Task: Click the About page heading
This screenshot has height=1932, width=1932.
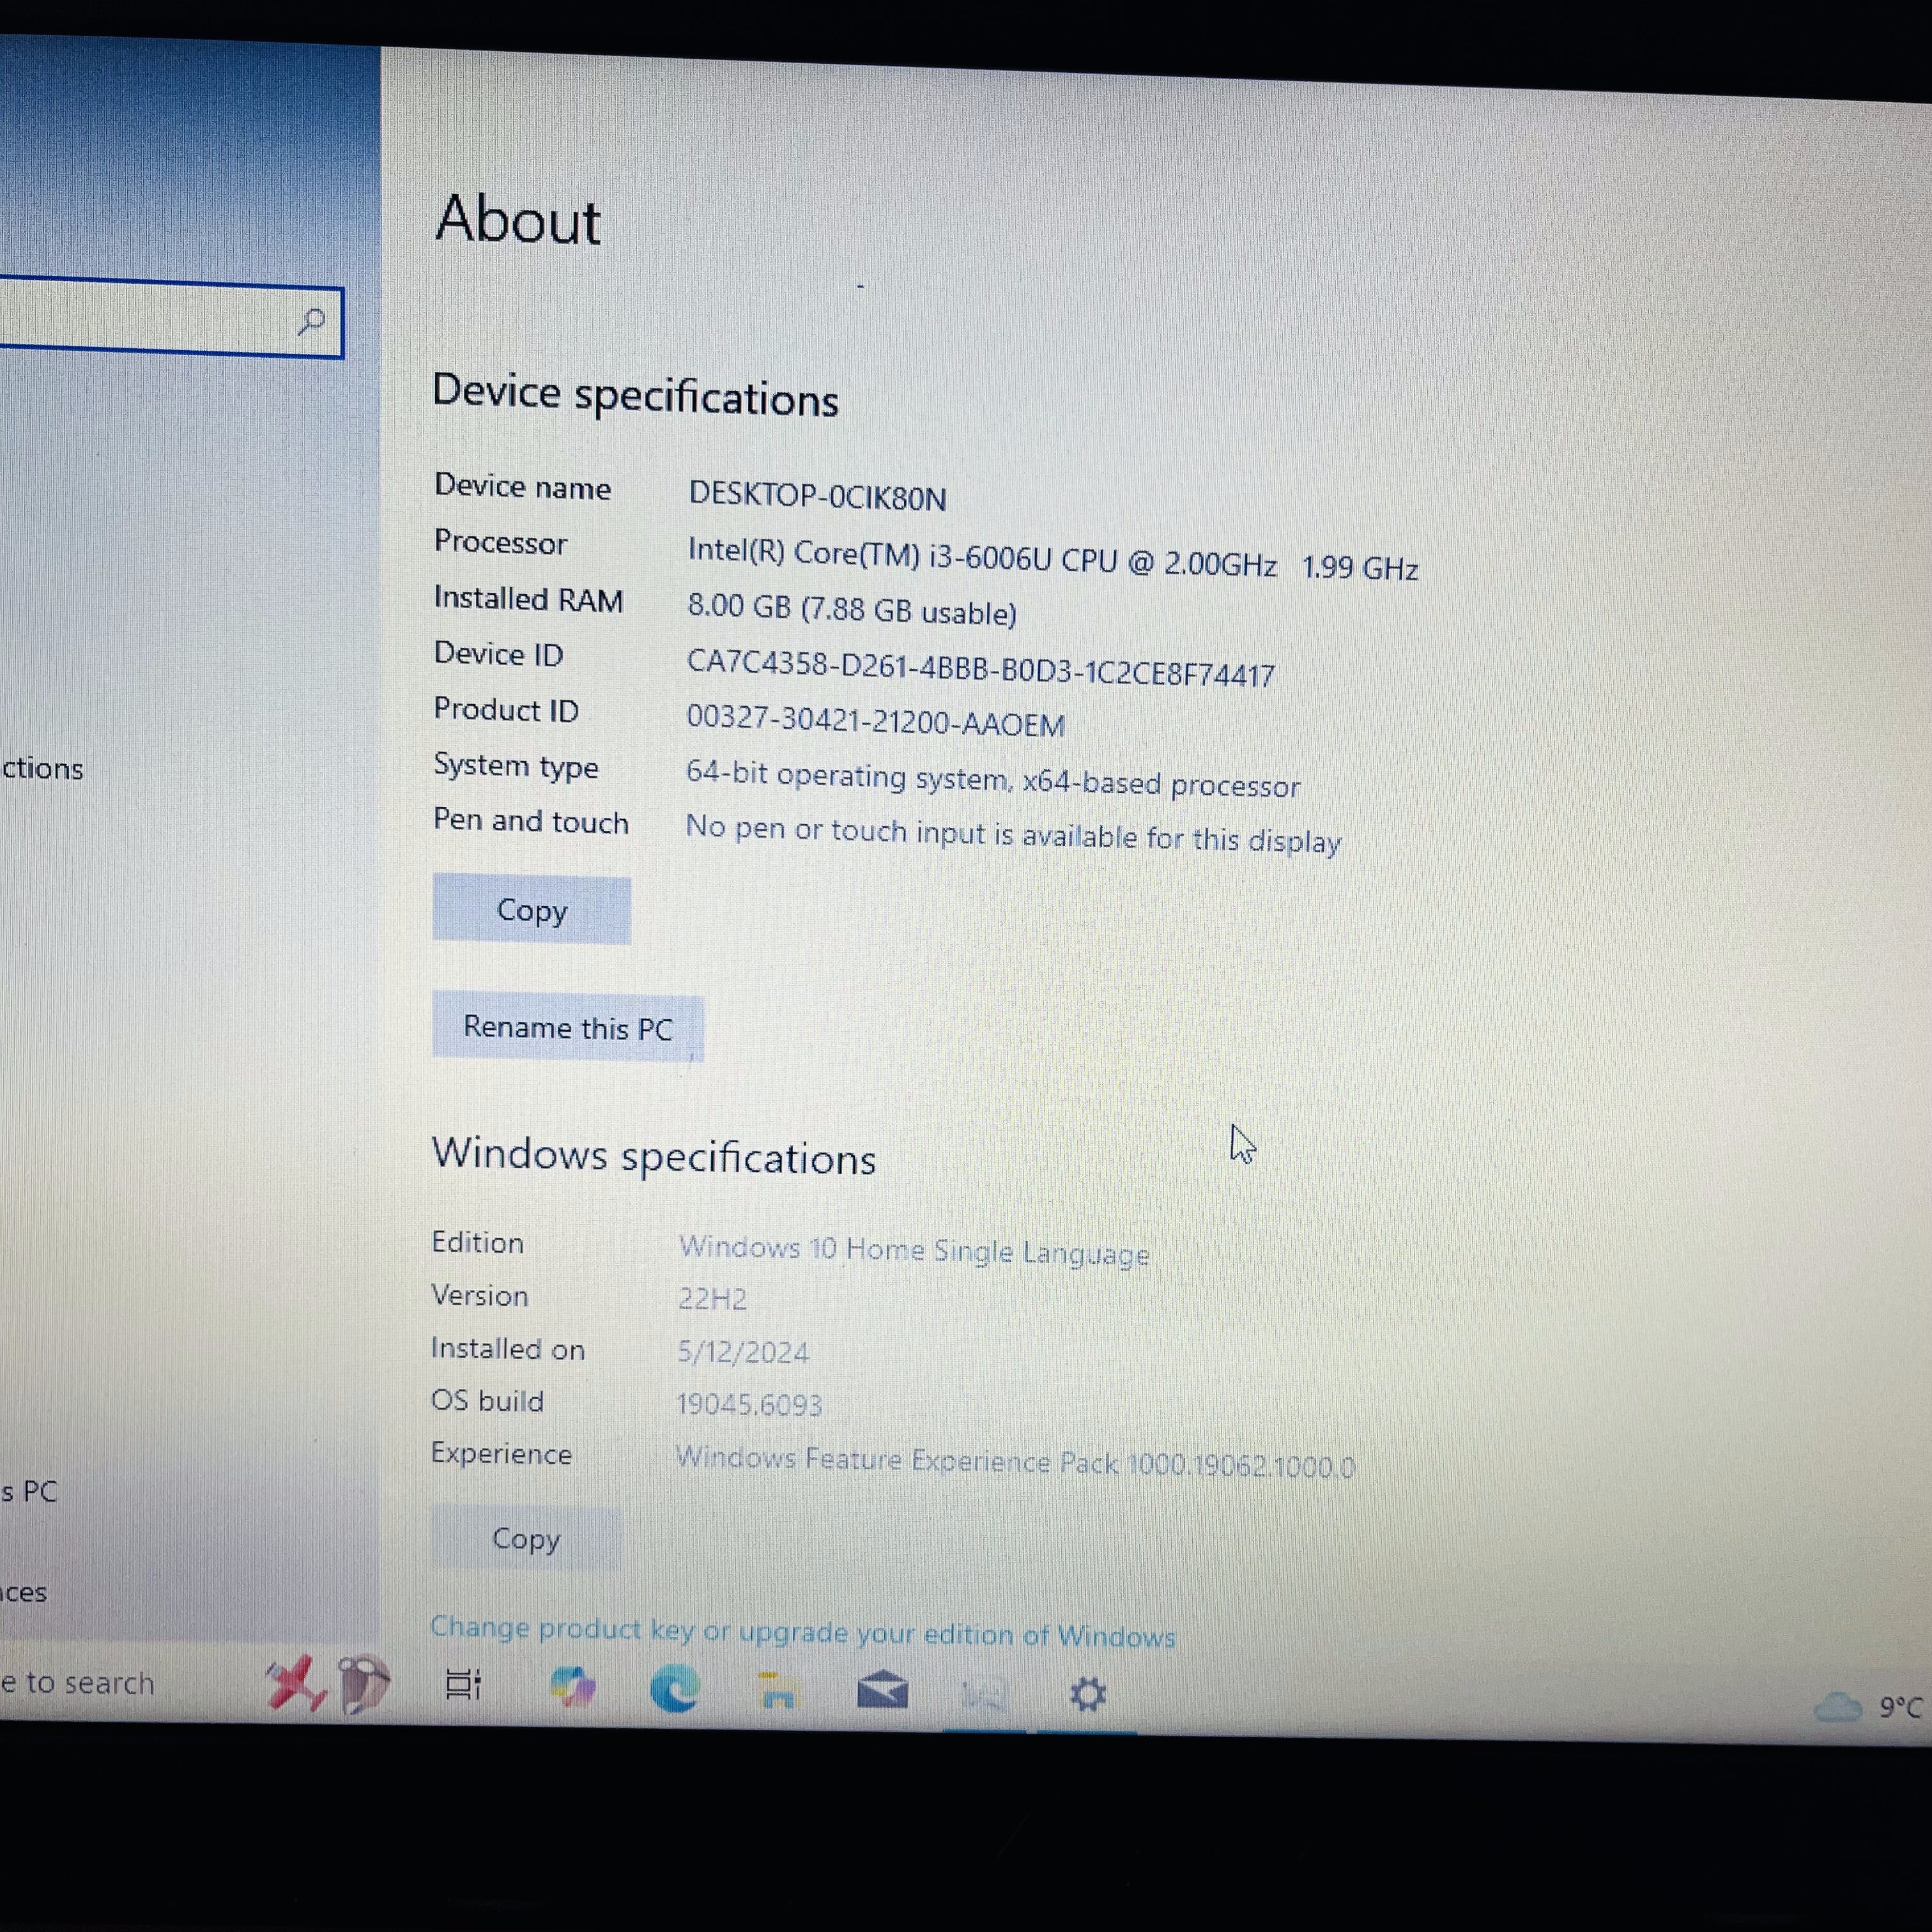Action: coord(518,219)
